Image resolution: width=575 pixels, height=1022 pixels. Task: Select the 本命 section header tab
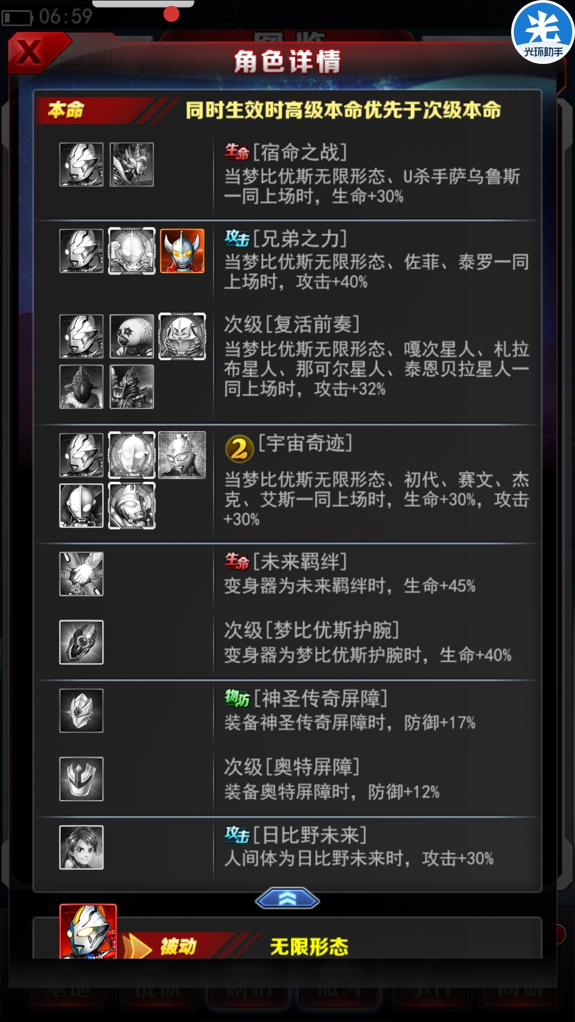coord(66,110)
